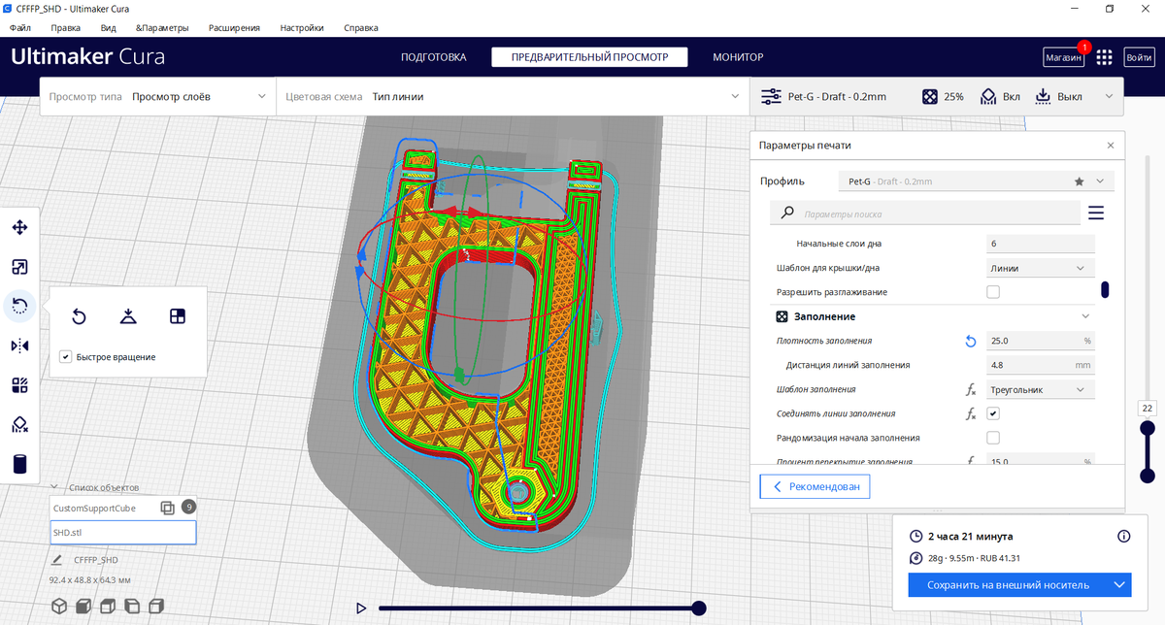Click the Lay flat icon
The height and width of the screenshot is (625, 1165).
coord(128,316)
